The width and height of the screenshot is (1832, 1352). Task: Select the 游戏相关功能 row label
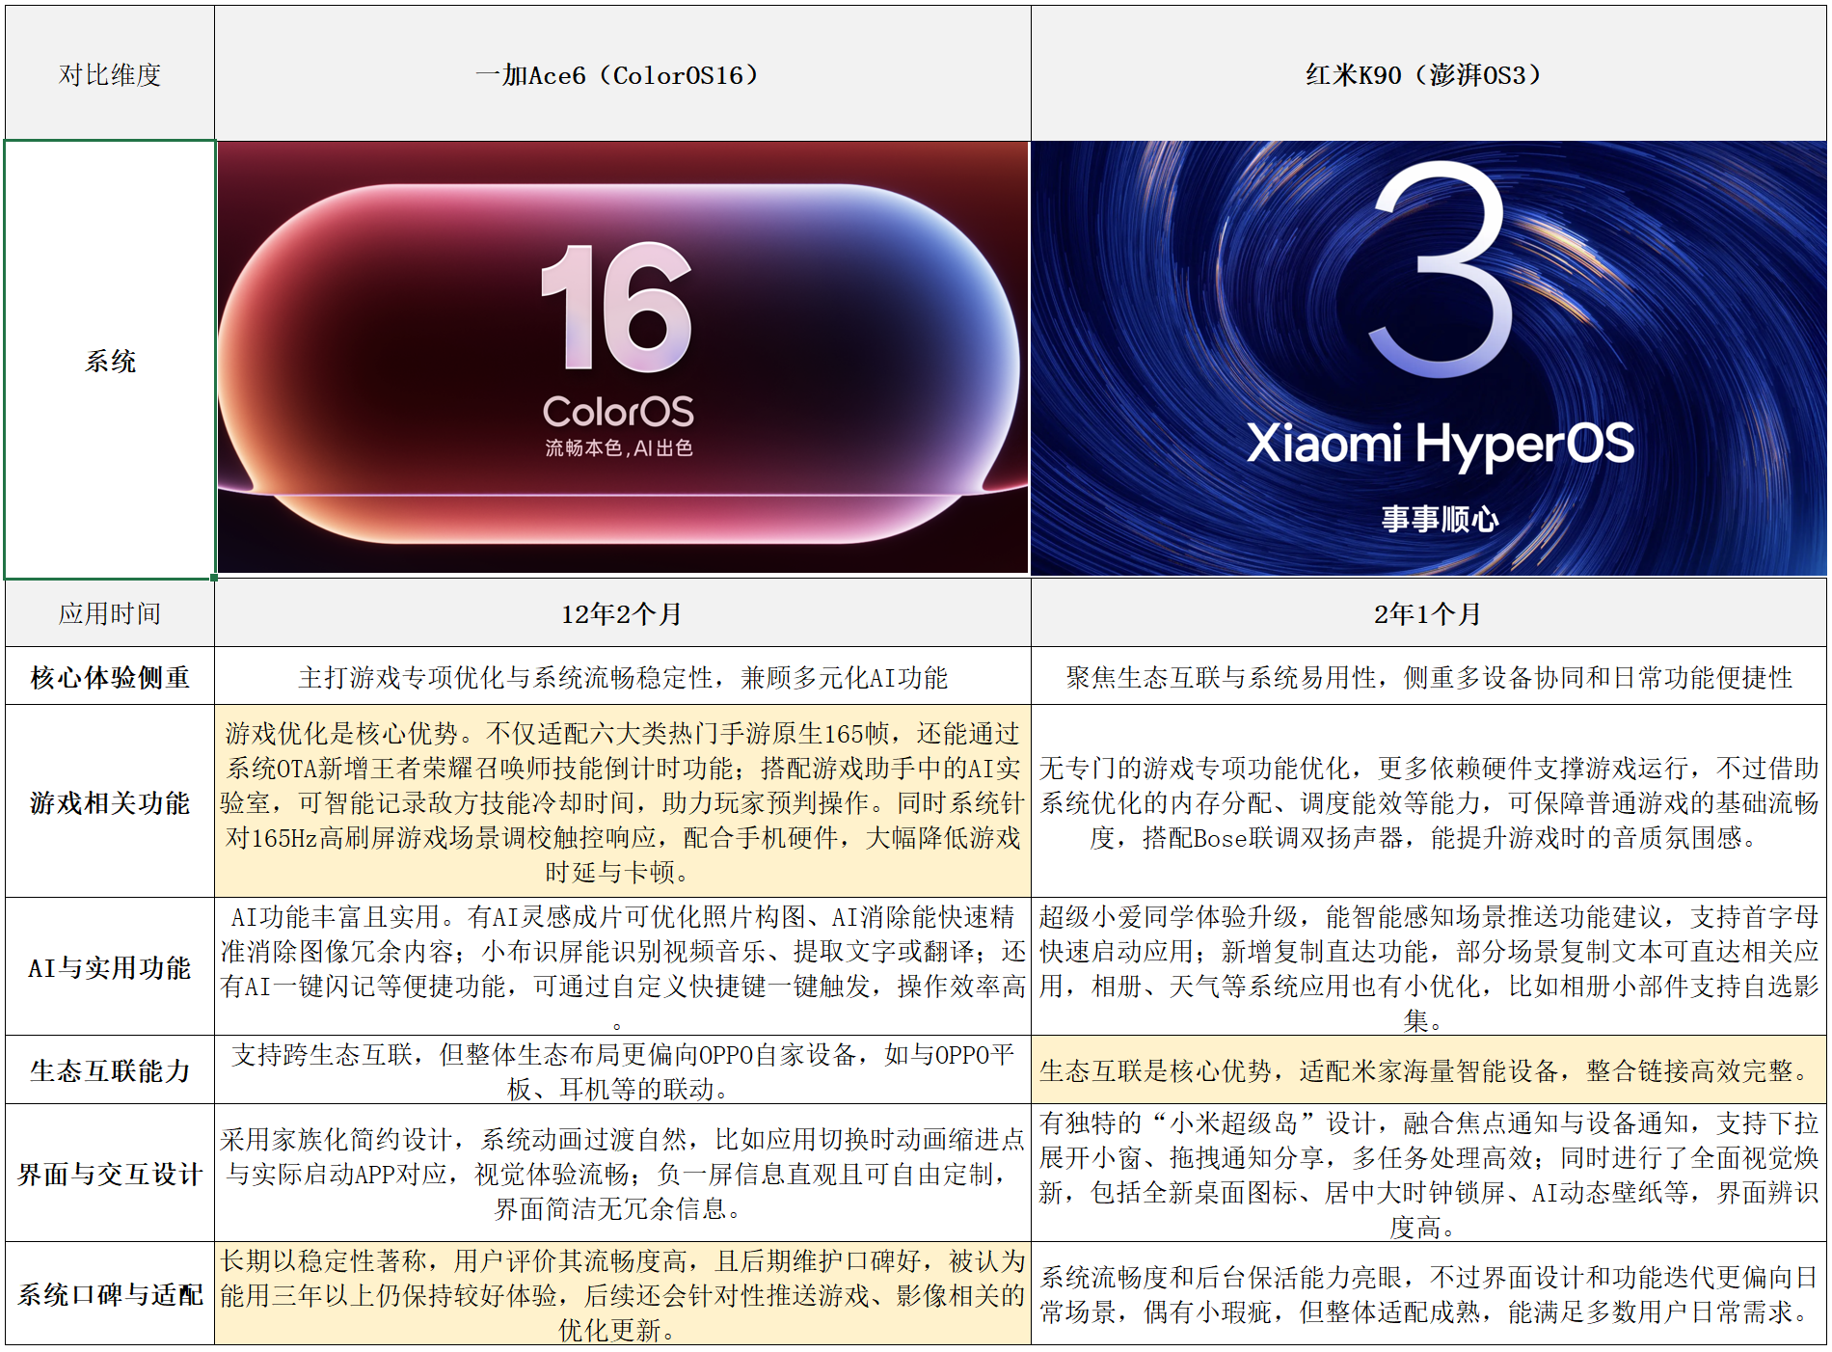[x=110, y=801]
